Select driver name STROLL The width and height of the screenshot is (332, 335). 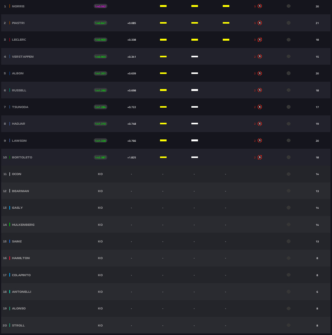pos(18,325)
